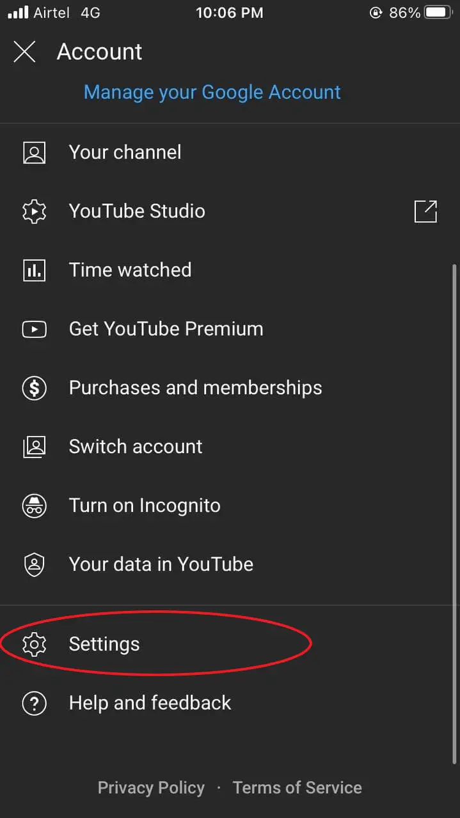Tap the Your channel person icon
Viewport: 460px width, 818px height.
coord(34,153)
